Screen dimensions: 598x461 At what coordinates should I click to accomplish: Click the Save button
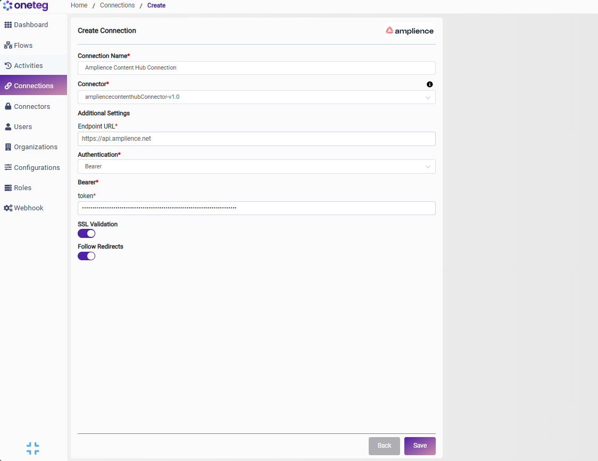pos(420,446)
